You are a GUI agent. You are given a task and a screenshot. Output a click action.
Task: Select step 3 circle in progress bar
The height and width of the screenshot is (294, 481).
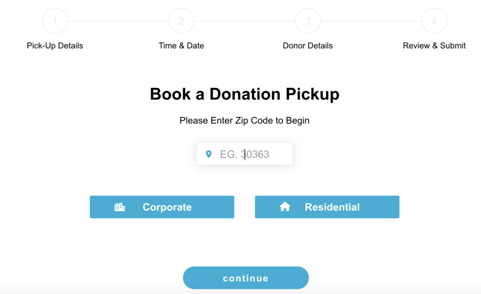[308, 21]
